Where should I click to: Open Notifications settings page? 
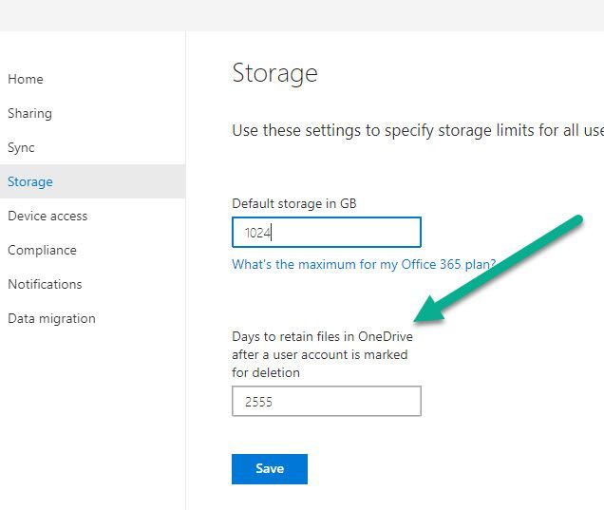point(45,284)
